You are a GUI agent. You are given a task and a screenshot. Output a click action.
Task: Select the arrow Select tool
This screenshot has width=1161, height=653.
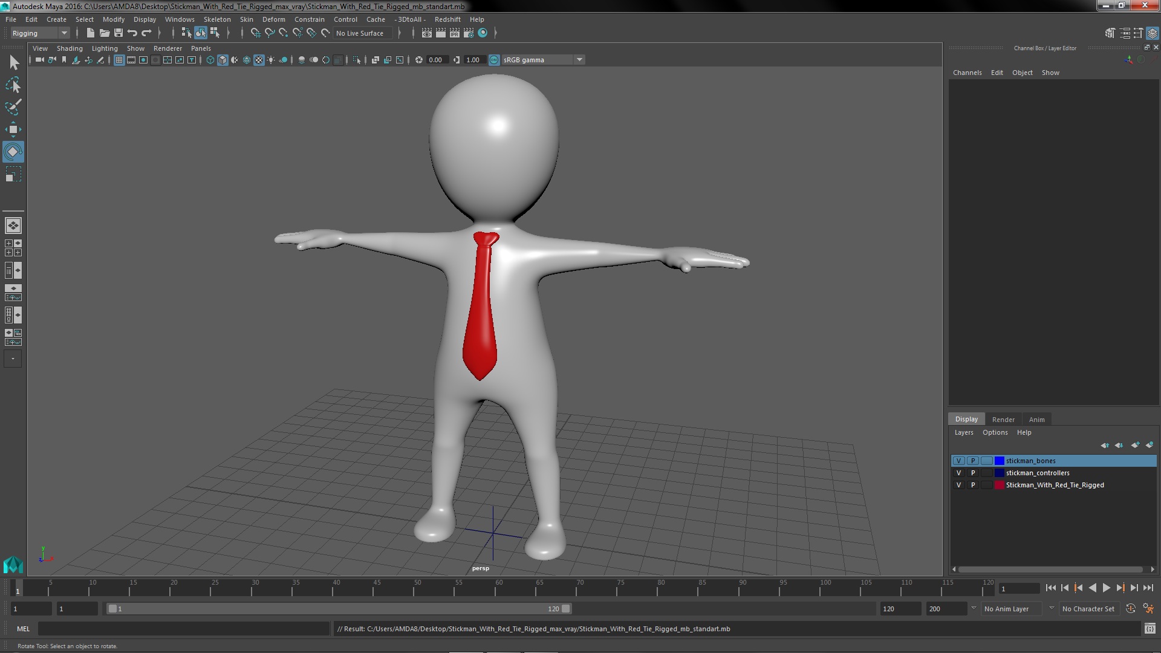point(13,62)
